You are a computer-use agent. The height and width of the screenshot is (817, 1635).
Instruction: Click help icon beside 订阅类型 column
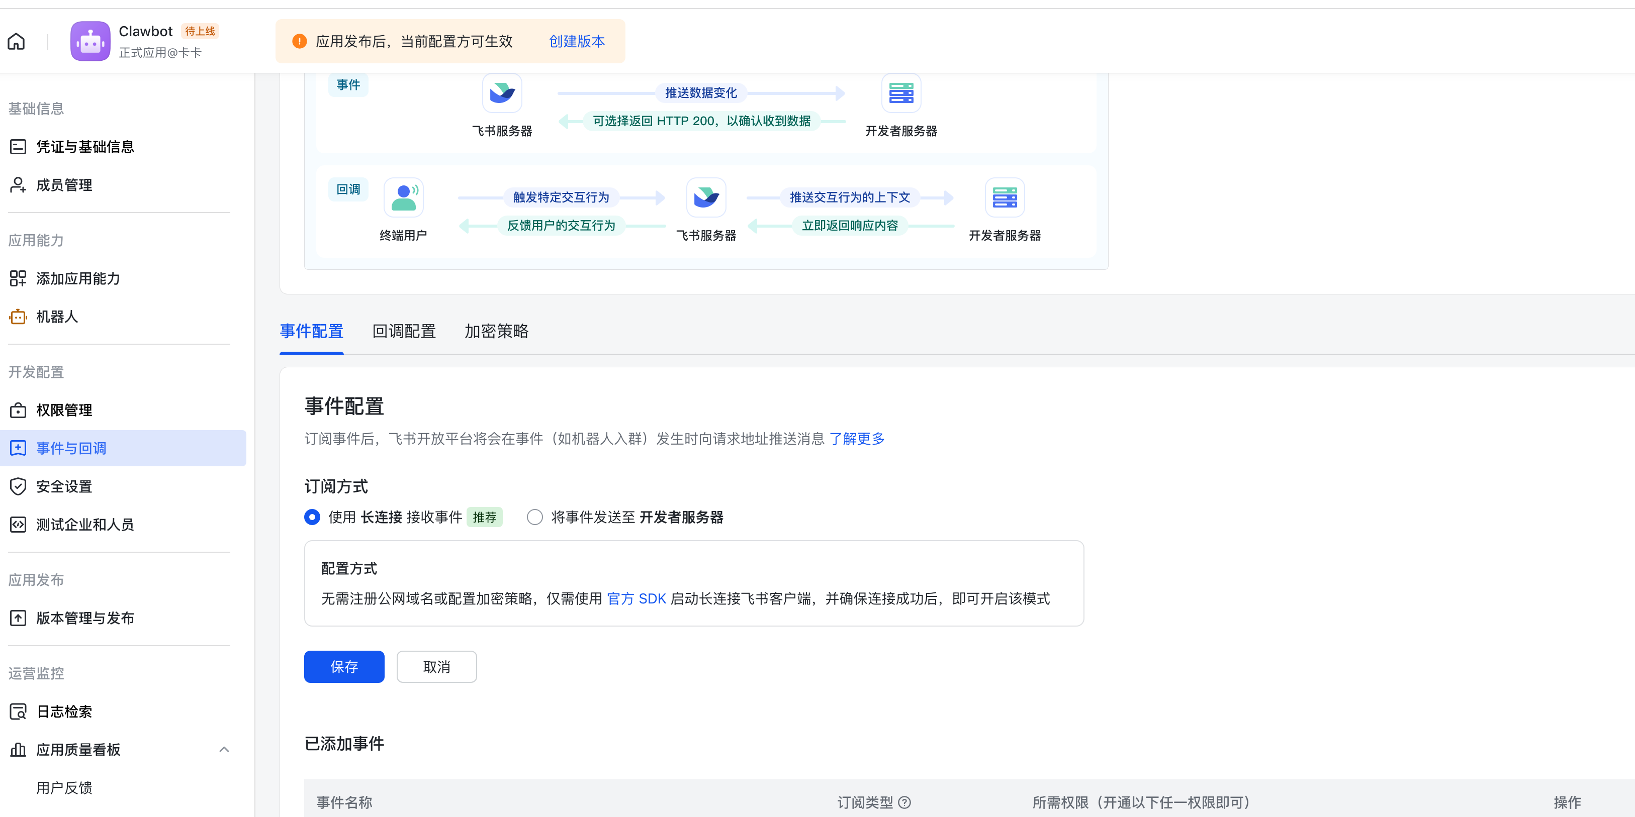coord(905,802)
